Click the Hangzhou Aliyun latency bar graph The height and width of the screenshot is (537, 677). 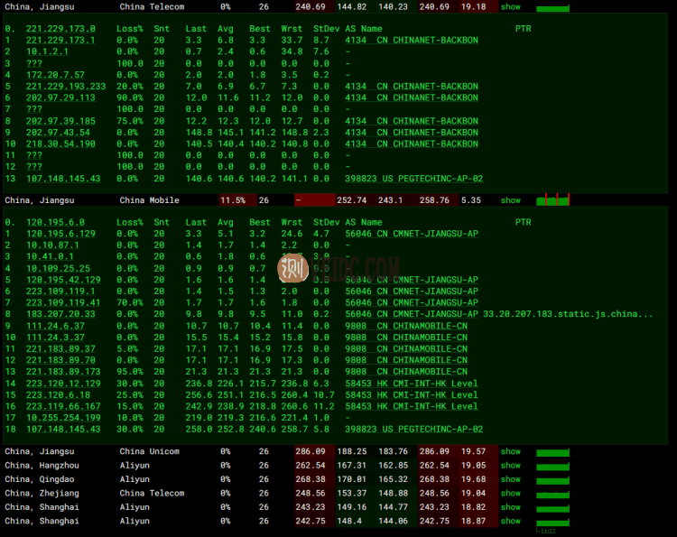click(552, 466)
